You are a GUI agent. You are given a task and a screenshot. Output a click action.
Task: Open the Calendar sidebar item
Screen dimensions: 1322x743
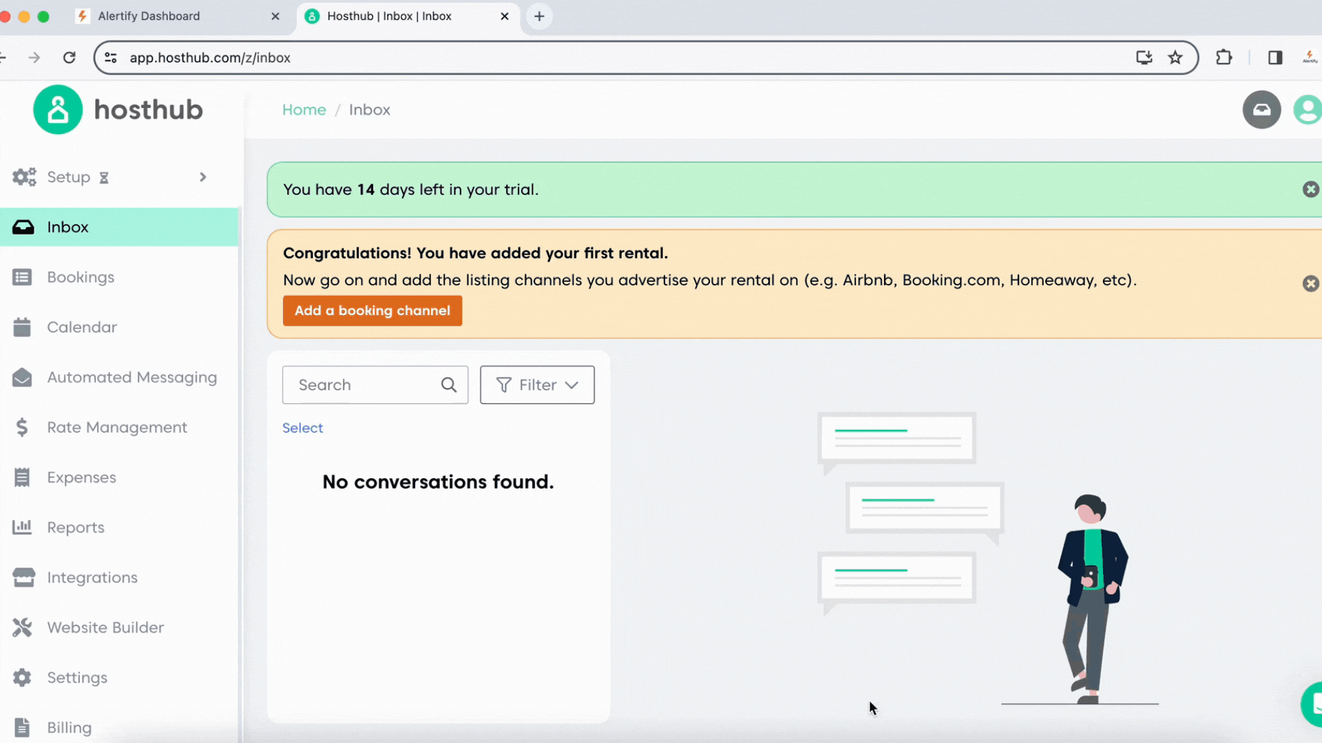pyautogui.click(x=82, y=327)
